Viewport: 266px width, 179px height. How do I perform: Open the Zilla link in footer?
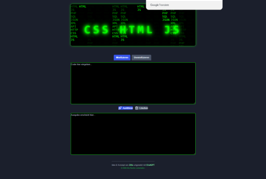pos(131,165)
